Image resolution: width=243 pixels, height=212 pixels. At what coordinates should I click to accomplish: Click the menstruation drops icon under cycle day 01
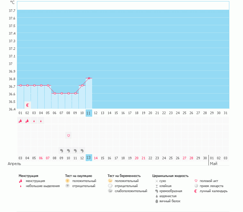(21, 121)
